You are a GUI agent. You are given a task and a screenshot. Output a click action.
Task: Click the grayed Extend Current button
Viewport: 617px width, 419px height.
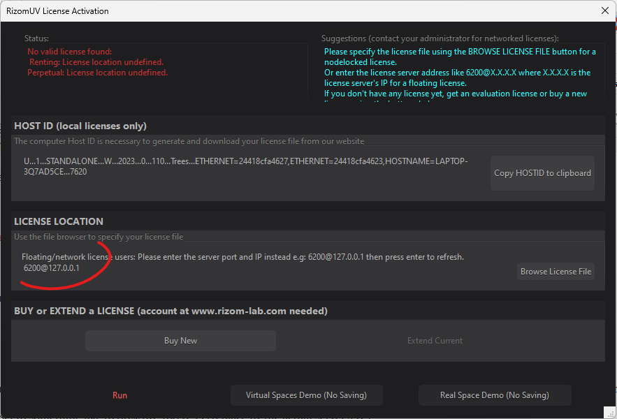435,341
